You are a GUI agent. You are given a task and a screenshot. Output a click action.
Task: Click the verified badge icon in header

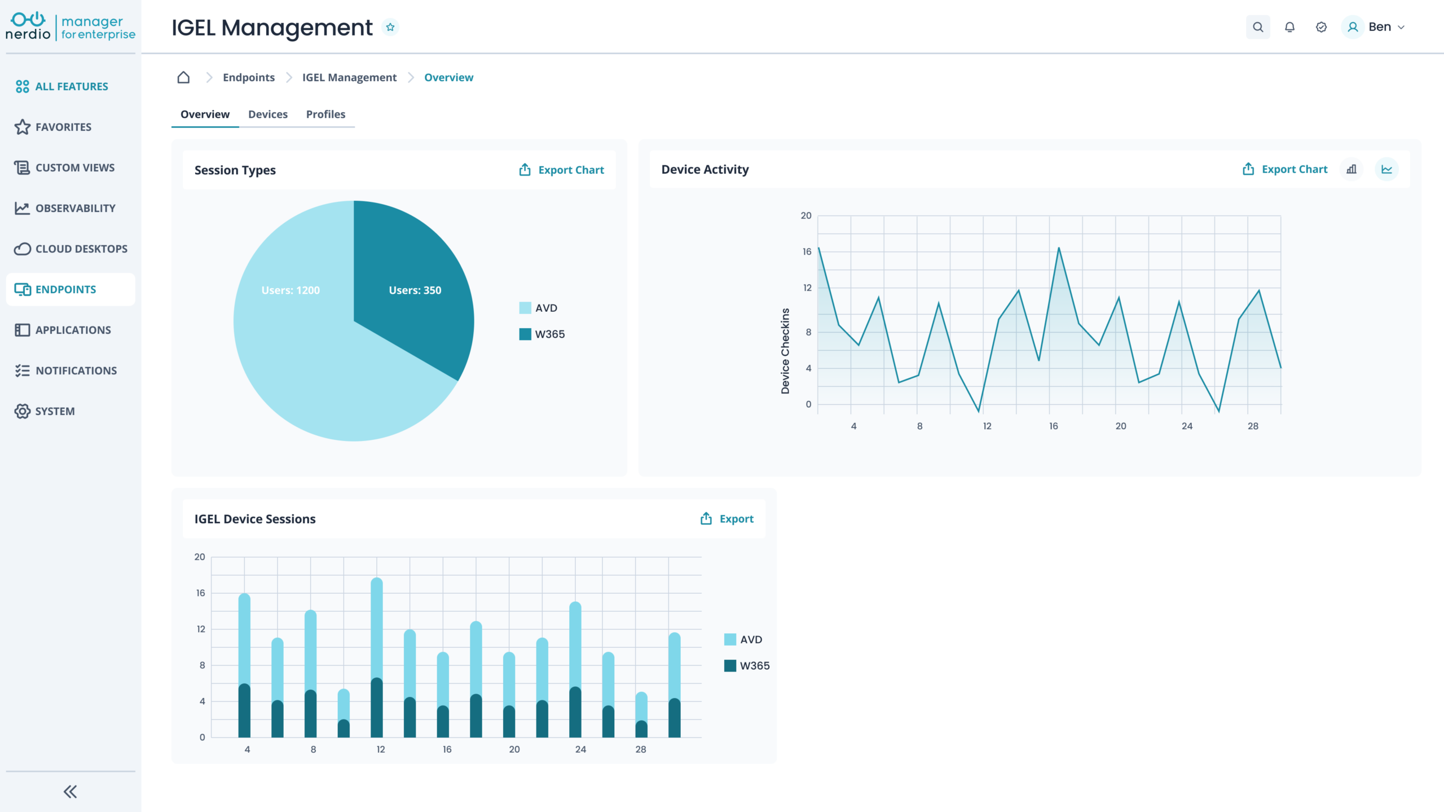click(1321, 27)
